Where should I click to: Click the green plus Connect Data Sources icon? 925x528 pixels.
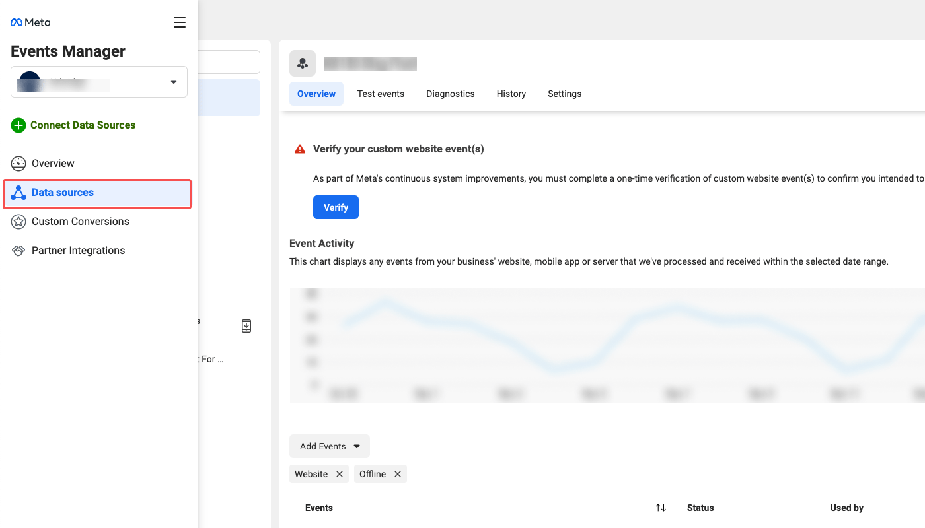[18, 125]
